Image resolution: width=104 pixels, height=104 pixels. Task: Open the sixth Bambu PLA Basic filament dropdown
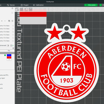[5, 41]
